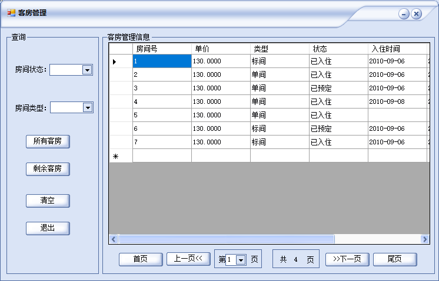Click 已入住 status cell of room 2
The image size is (439, 281).
(x=338, y=75)
